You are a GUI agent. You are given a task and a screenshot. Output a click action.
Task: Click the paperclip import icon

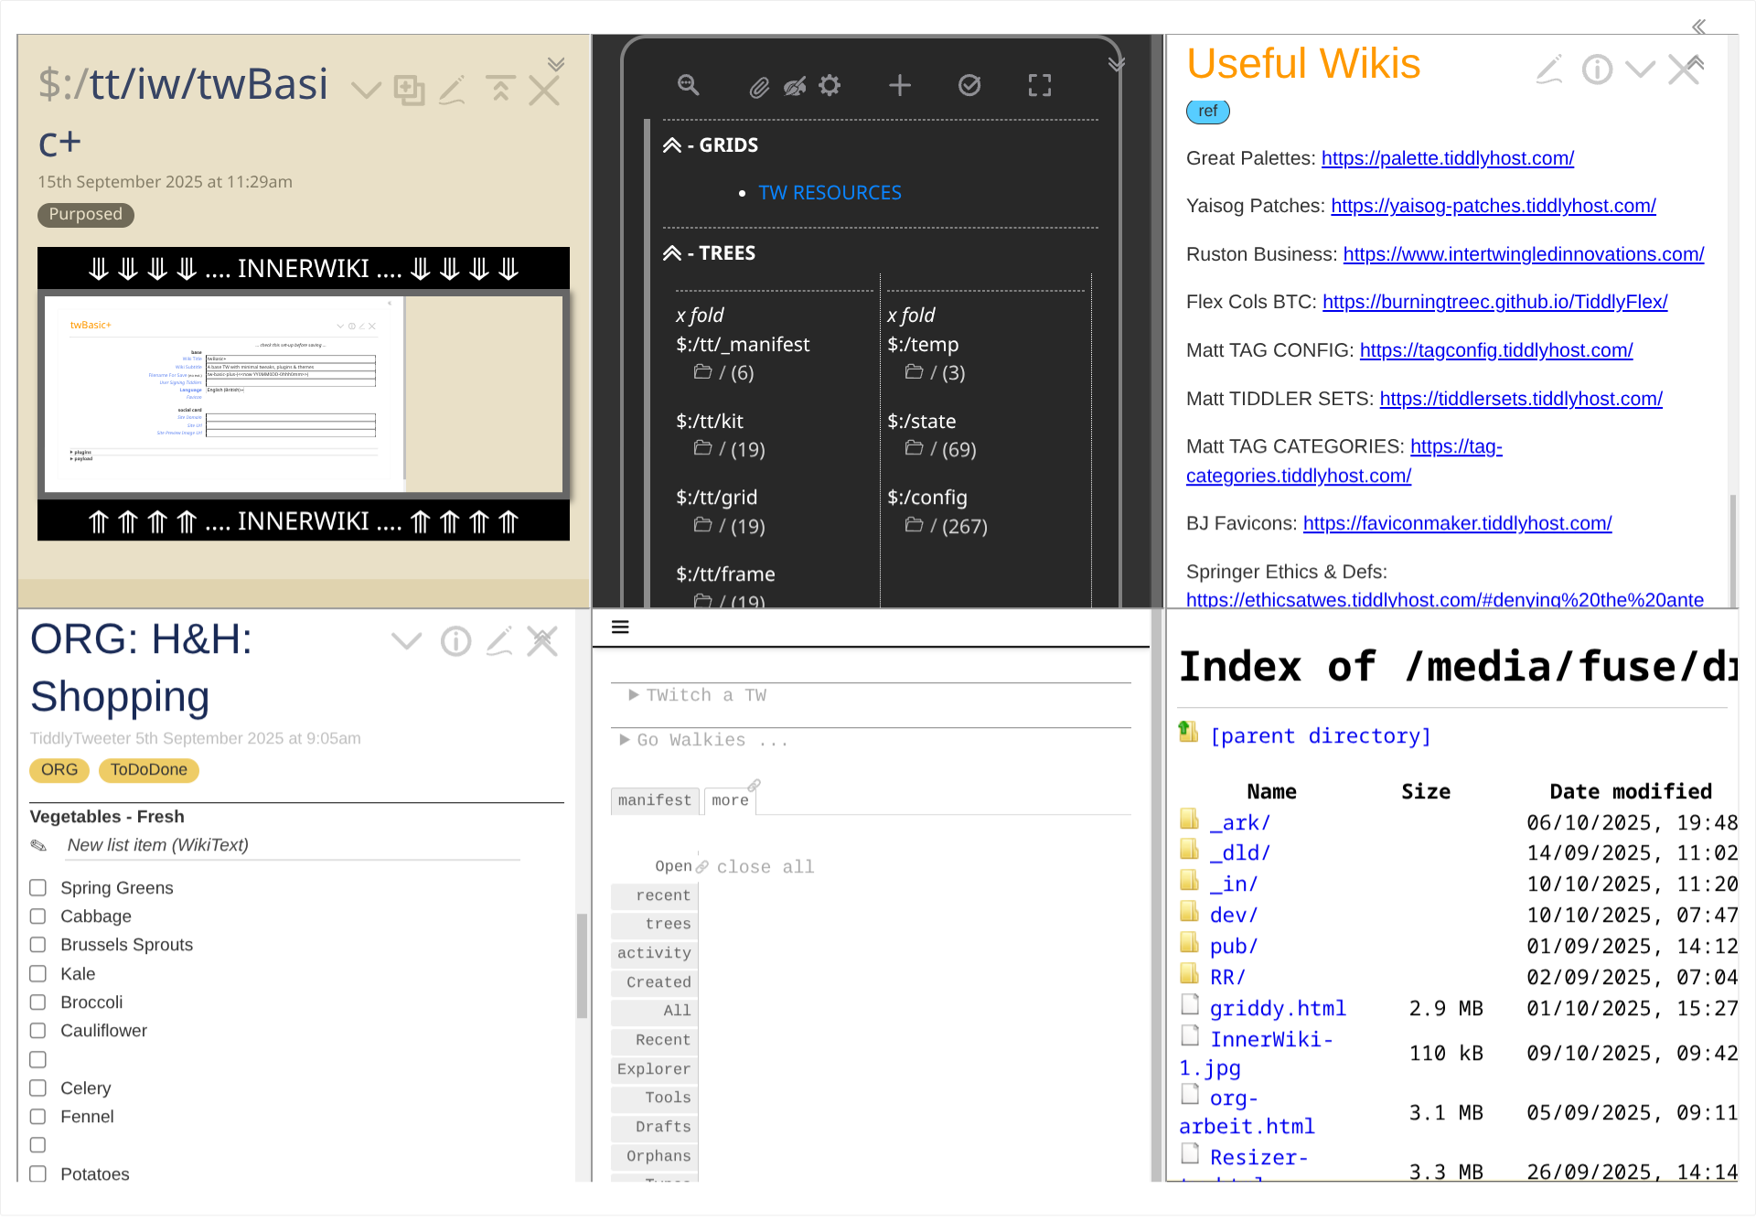759,87
